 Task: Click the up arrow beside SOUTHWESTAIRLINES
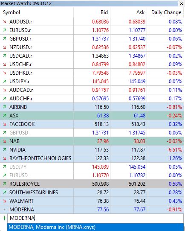[x=5, y=193]
